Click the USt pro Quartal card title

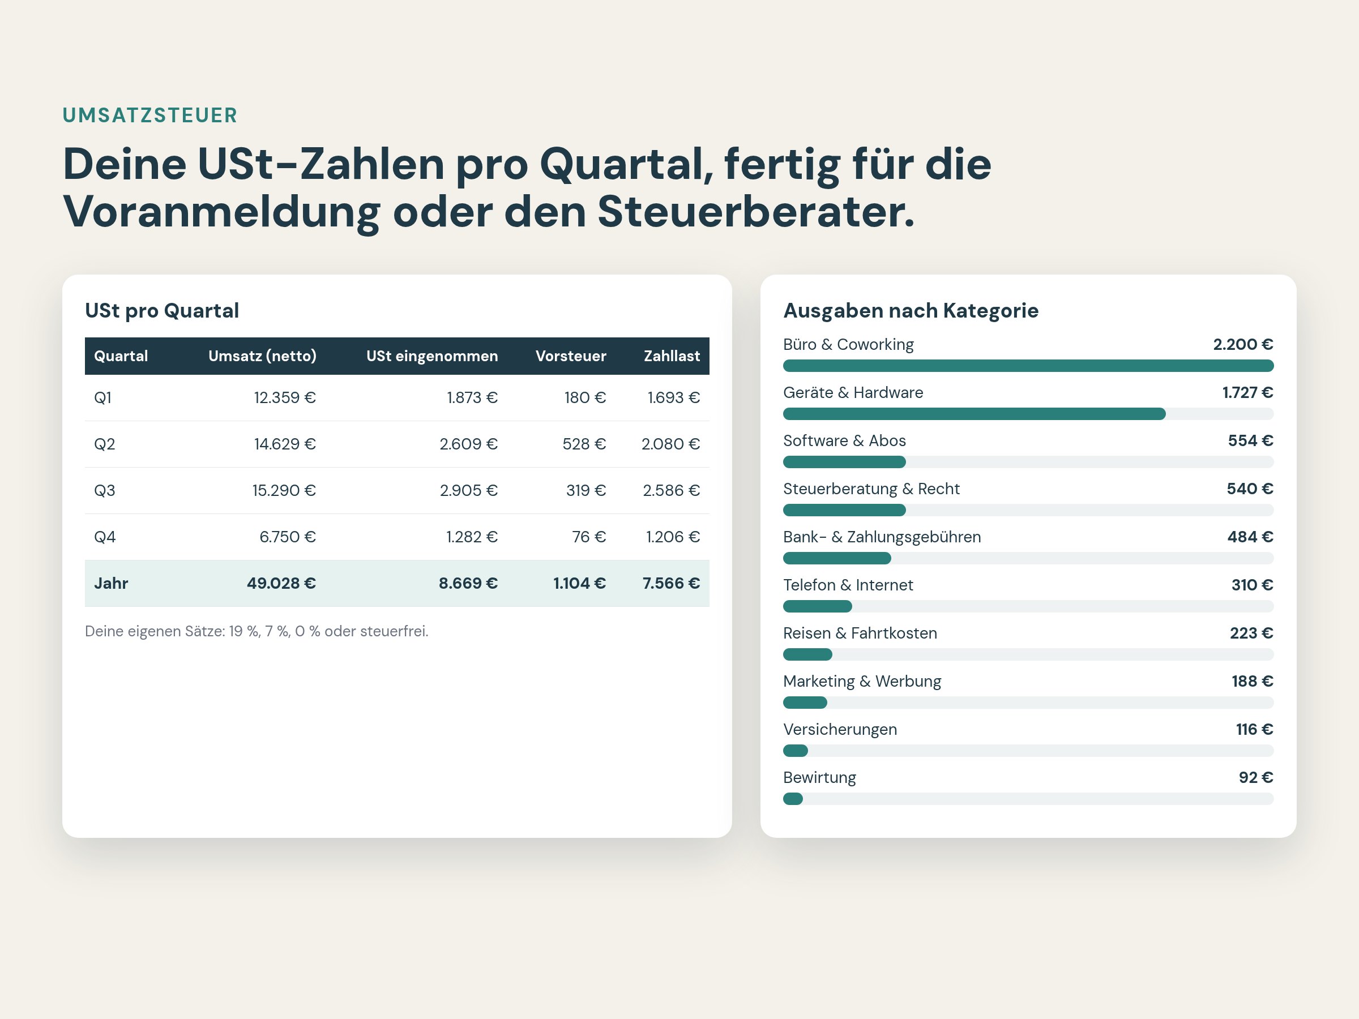coord(161,311)
